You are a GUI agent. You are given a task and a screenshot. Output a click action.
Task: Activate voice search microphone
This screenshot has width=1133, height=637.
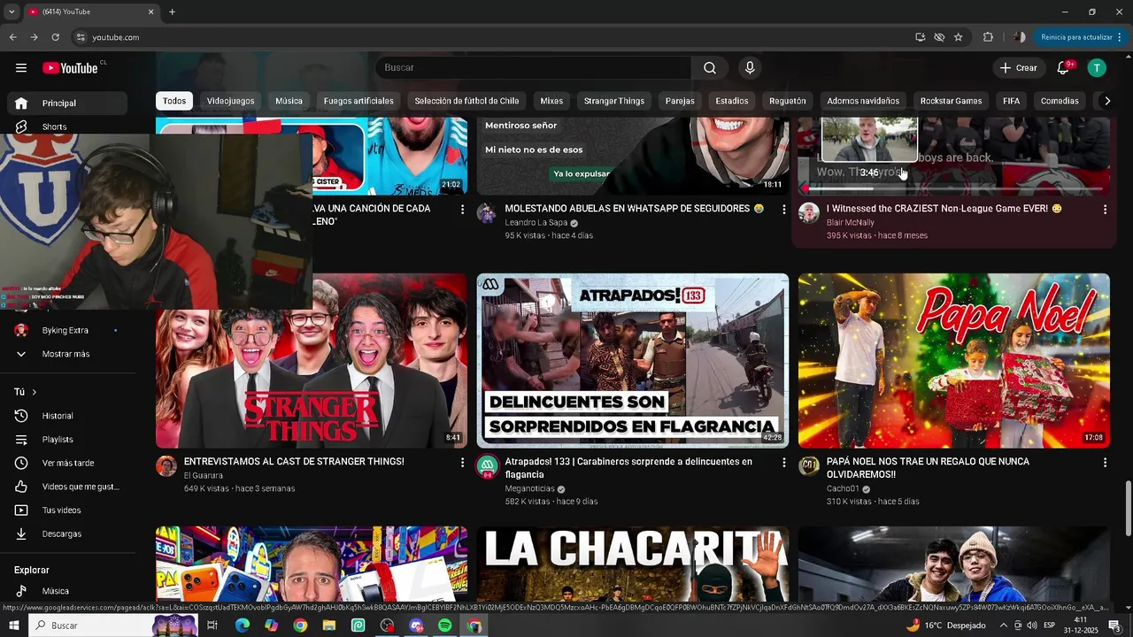(x=750, y=68)
